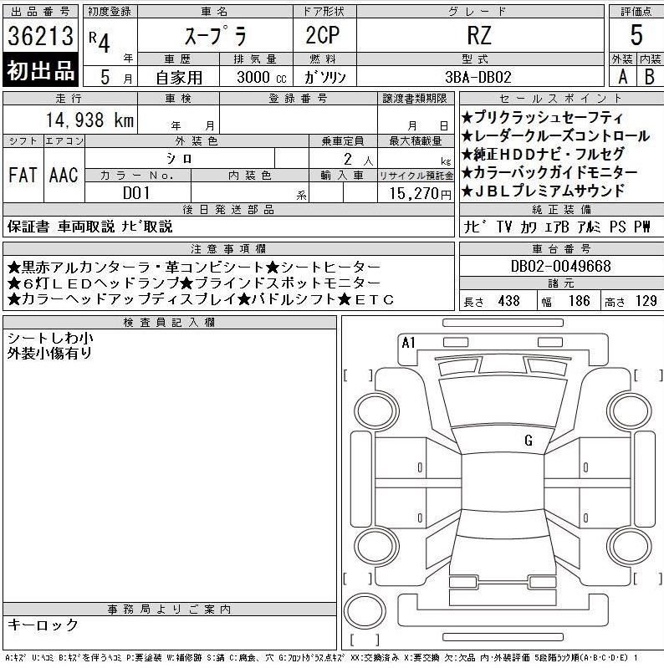Select the interior grade B
Viewport: 664px width, 668px height.
click(x=649, y=77)
